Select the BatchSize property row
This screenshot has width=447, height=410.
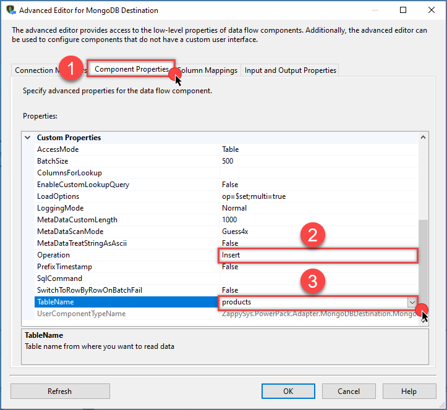click(124, 161)
